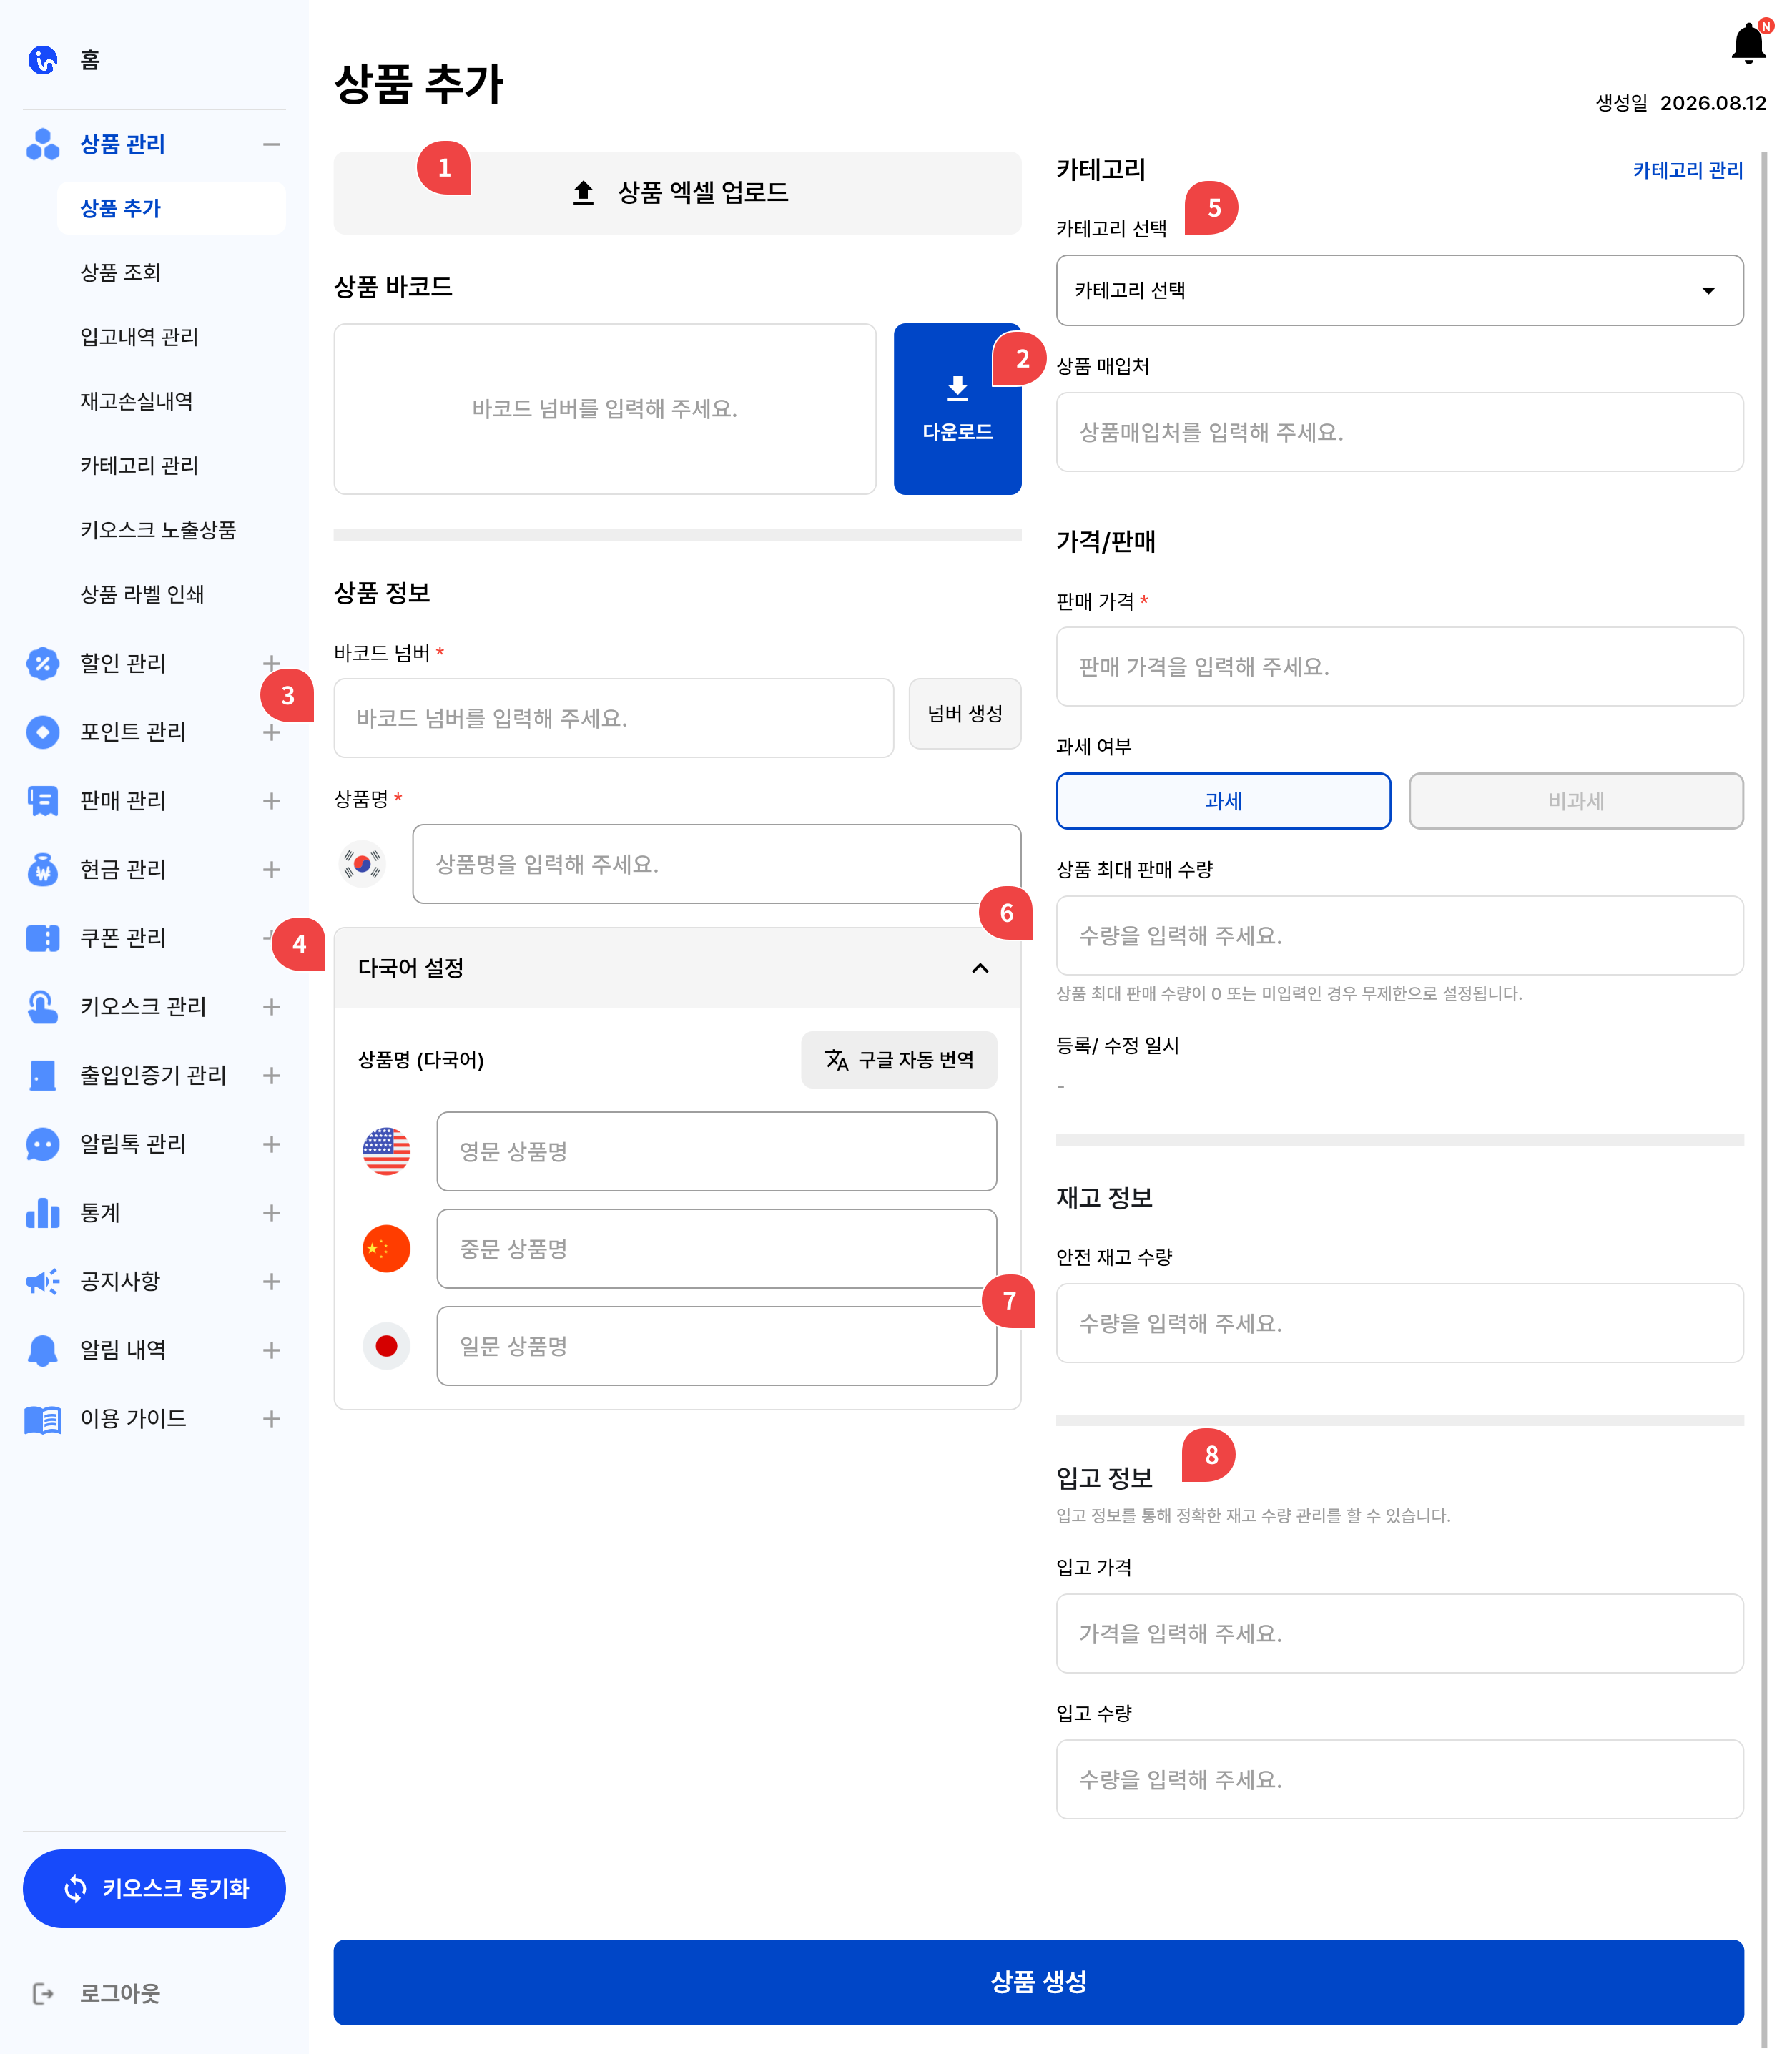This screenshot has width=1792, height=2054.
Task: Expand the 키오스크 관리 plus
Action: [271, 1006]
